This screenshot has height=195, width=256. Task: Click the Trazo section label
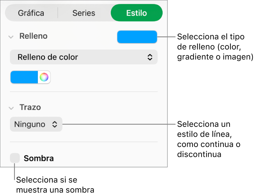click(x=30, y=107)
